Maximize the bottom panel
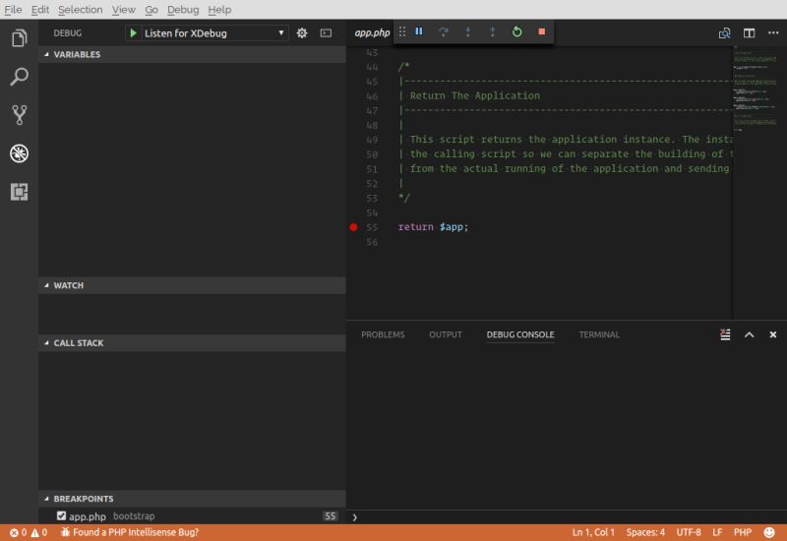Screen dimensions: 787x541 [x=749, y=334]
